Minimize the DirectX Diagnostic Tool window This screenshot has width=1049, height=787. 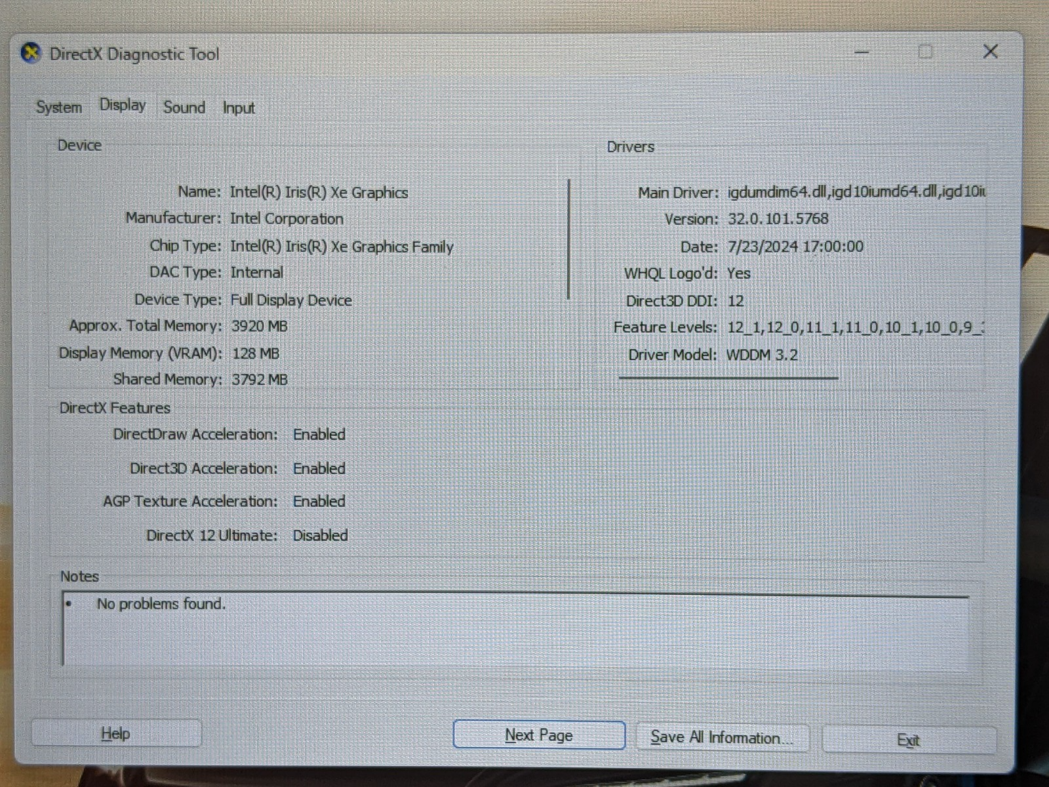pyautogui.click(x=861, y=52)
